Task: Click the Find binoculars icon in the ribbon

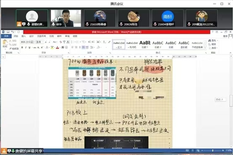Action: tap(210, 41)
